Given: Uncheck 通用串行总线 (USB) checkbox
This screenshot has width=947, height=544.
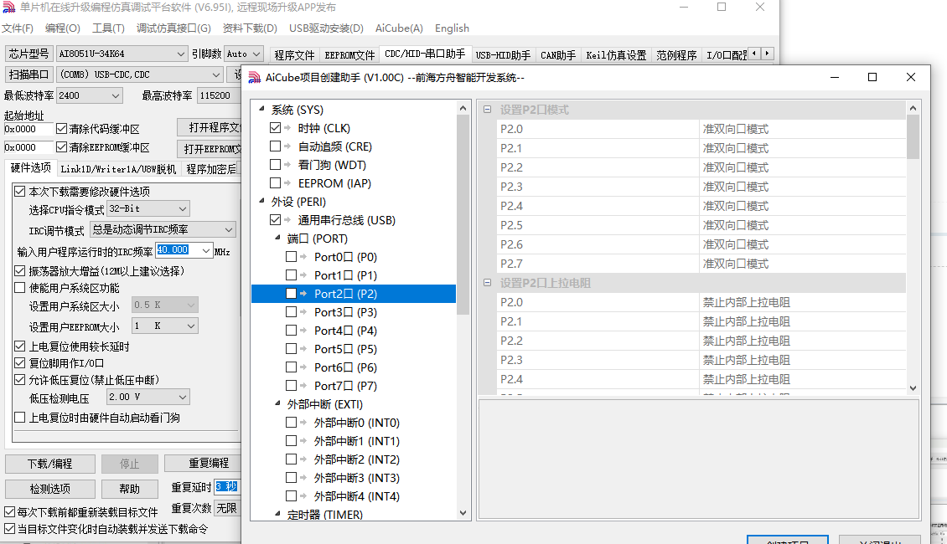Looking at the screenshot, I should [276, 220].
